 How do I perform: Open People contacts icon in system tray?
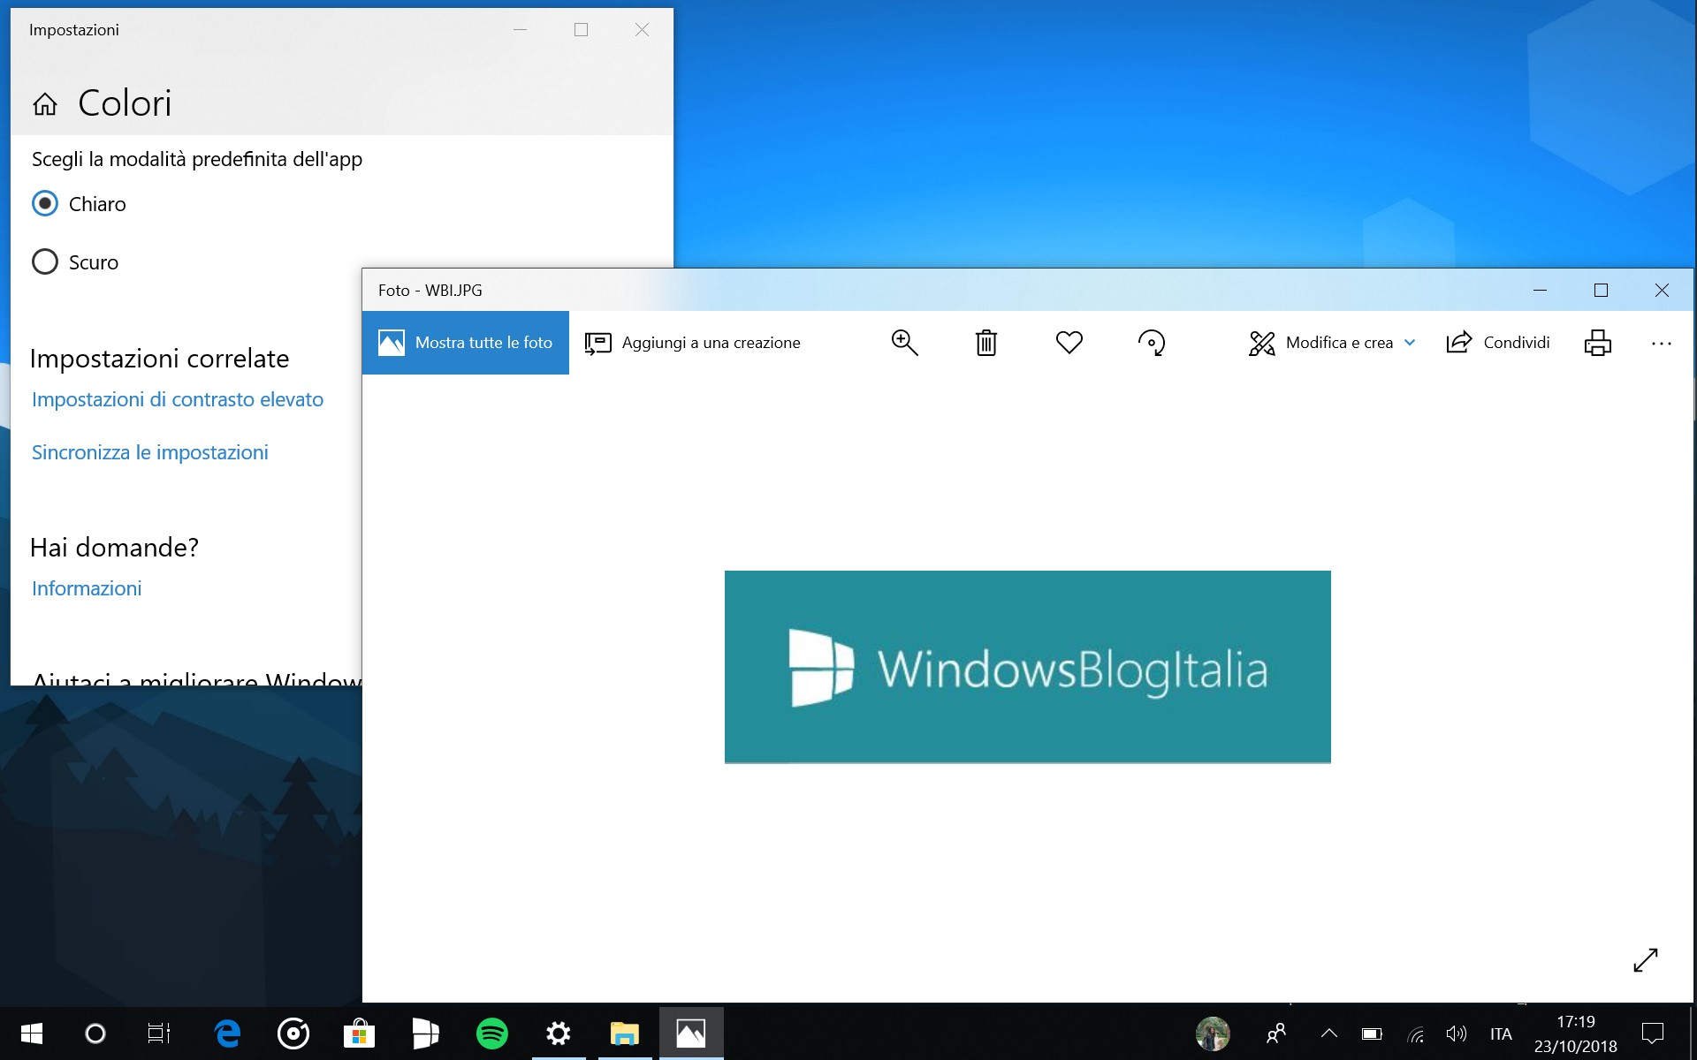[x=1276, y=1033]
